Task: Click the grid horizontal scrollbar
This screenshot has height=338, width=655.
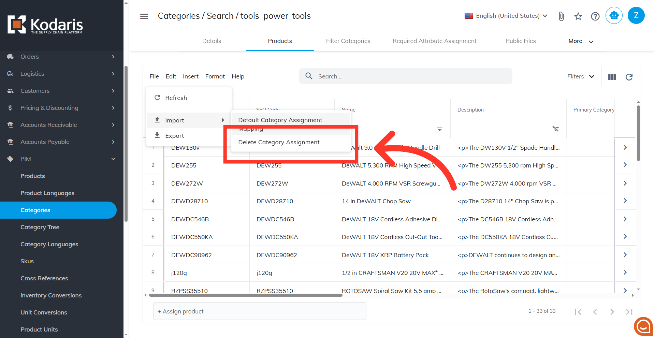Action: point(246,295)
